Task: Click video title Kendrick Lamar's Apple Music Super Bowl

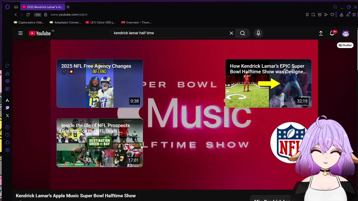Action: pyautogui.click(x=76, y=196)
